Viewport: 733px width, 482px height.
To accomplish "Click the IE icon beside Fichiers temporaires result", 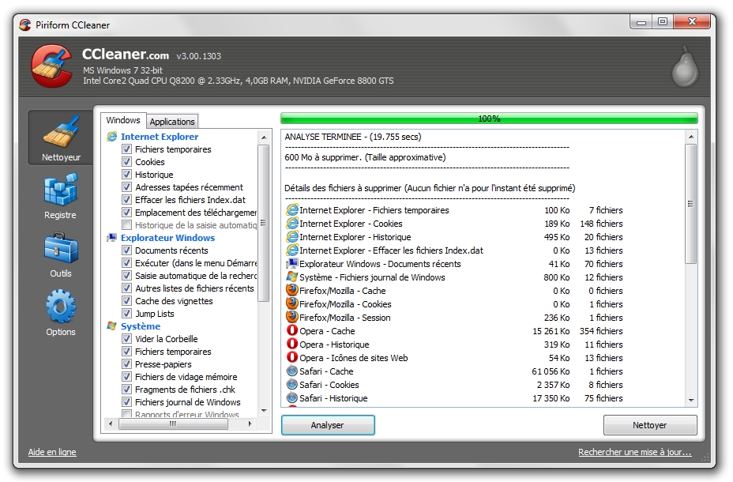I will click(x=292, y=209).
